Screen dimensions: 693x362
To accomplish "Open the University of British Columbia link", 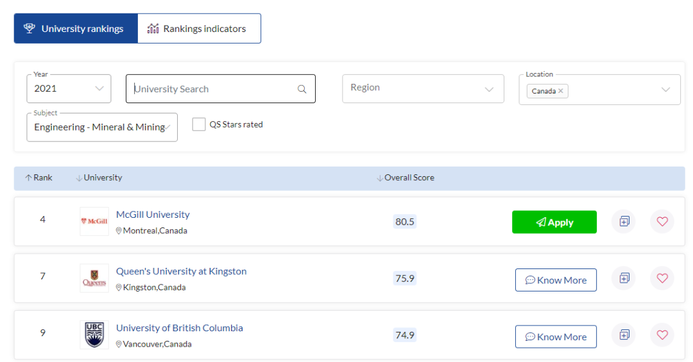I will click(x=179, y=328).
